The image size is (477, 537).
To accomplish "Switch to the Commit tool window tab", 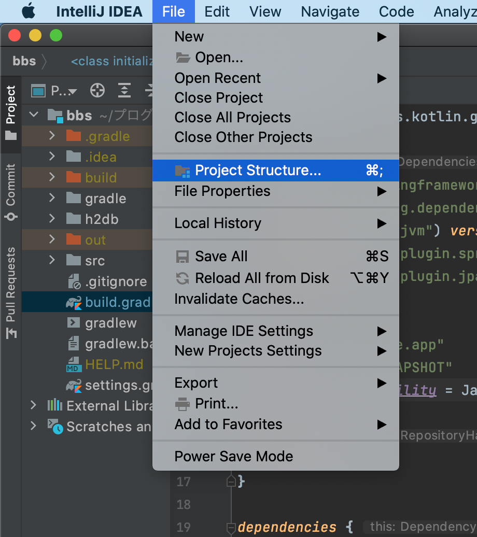I will [x=10, y=192].
